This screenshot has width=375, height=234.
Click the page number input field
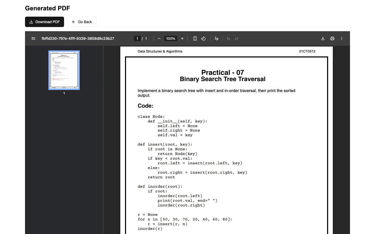point(137,38)
